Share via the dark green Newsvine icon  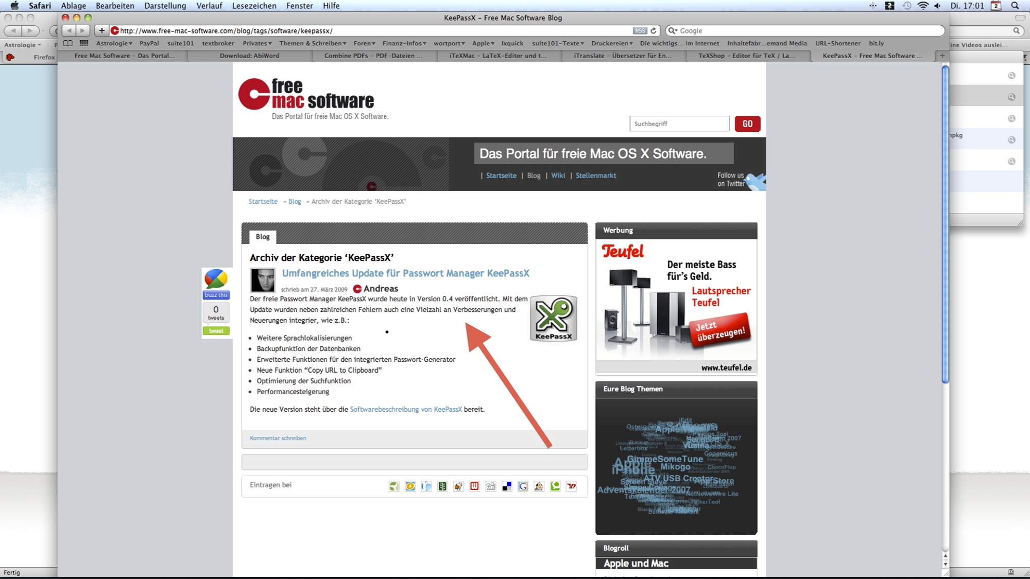(x=442, y=486)
